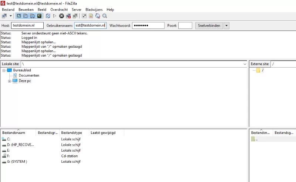
Task: Start processing the transfer queue
Action: tap(55, 16)
